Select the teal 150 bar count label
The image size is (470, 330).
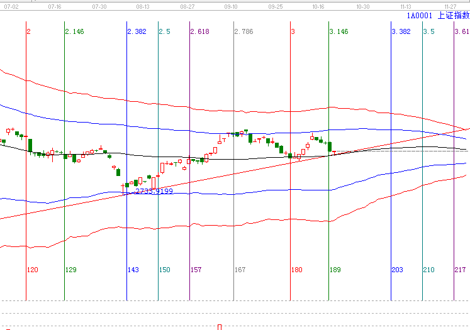click(x=165, y=270)
